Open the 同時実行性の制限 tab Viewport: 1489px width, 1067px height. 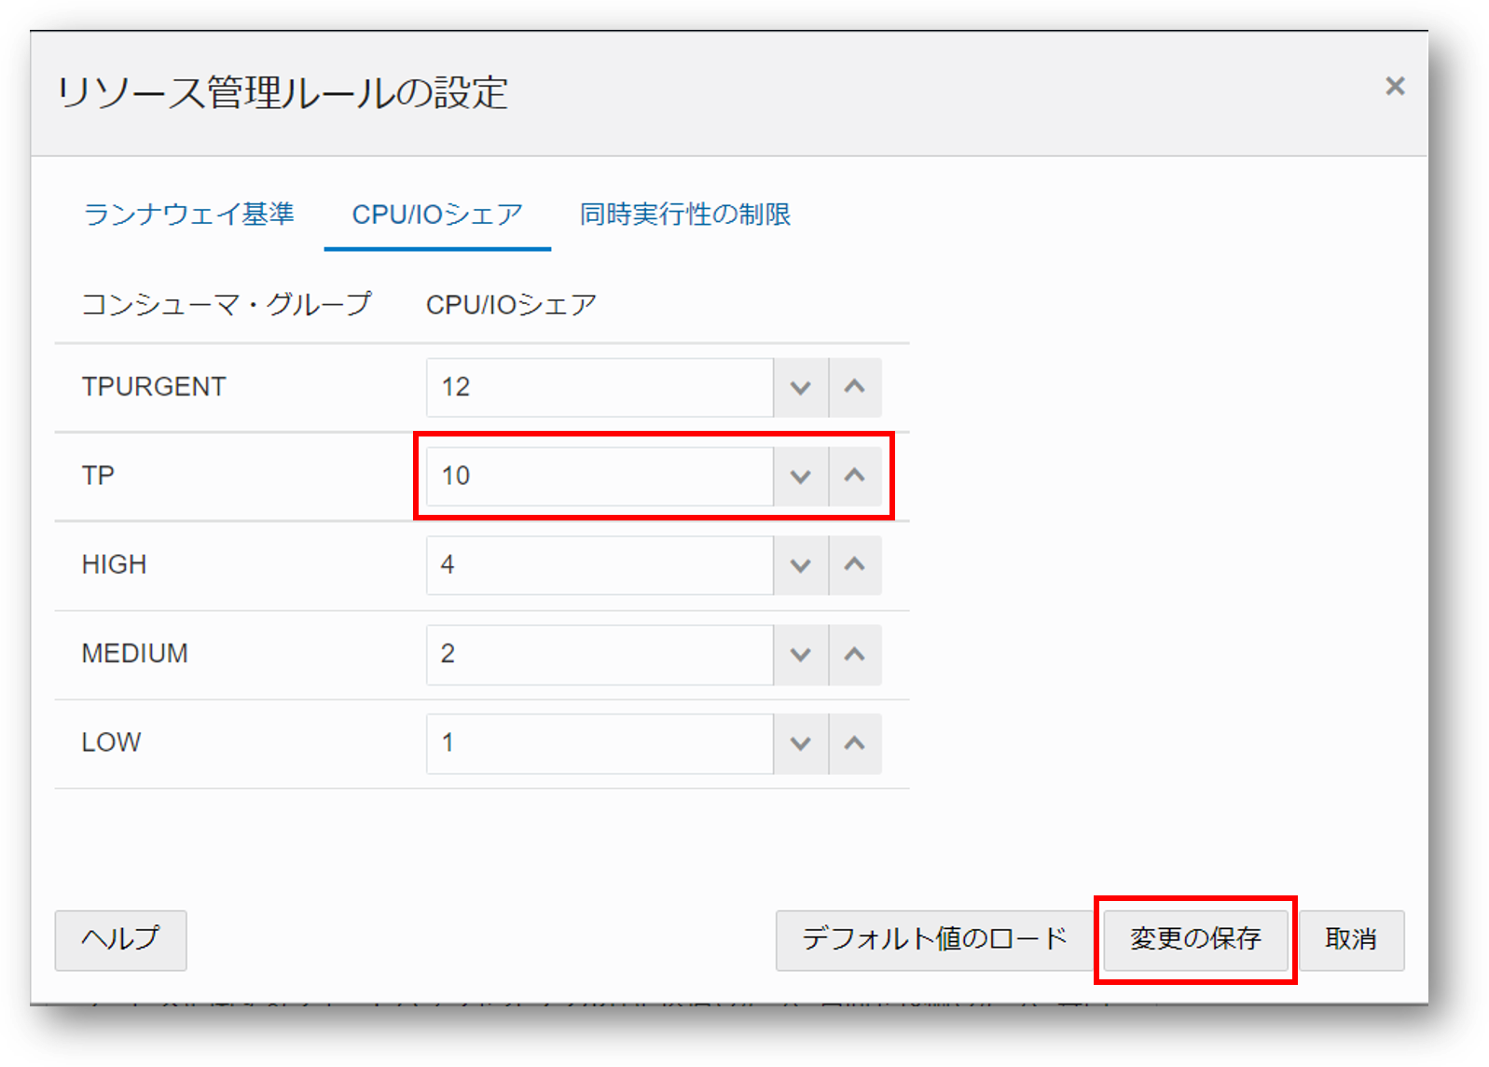(x=685, y=215)
